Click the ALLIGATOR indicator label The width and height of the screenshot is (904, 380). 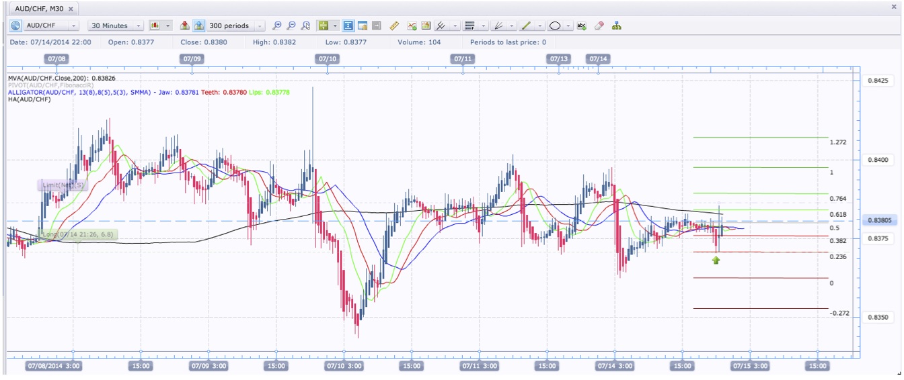click(149, 92)
